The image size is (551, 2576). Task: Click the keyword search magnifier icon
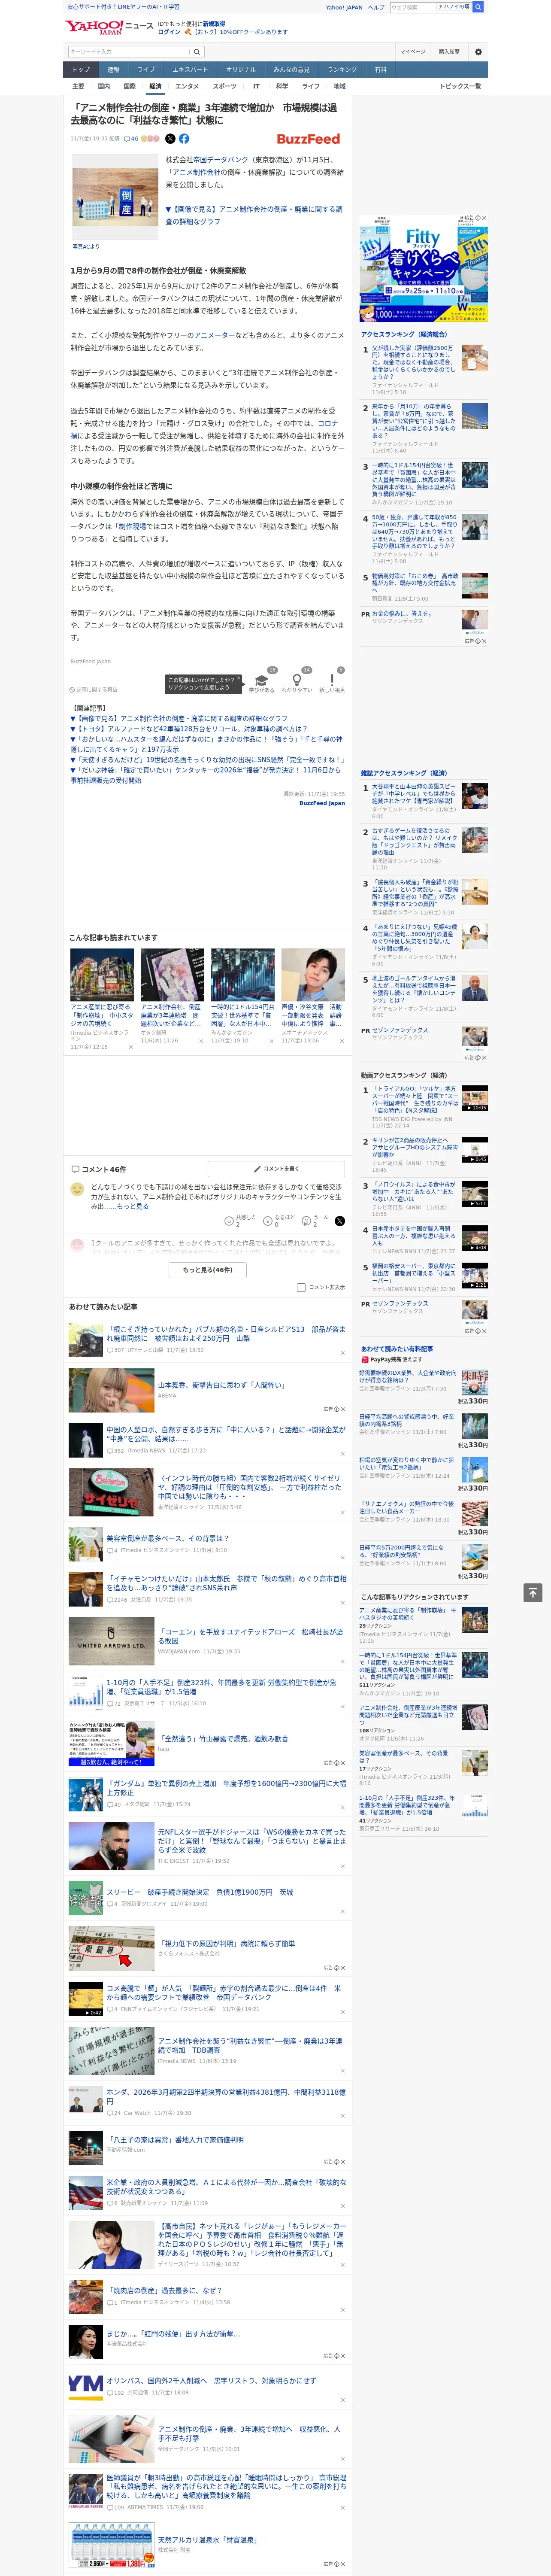[197, 52]
